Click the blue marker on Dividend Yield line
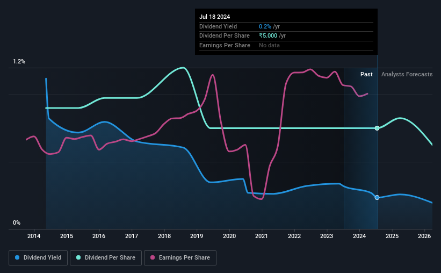Viewport: 441px width, 273px height. pyautogui.click(x=377, y=198)
